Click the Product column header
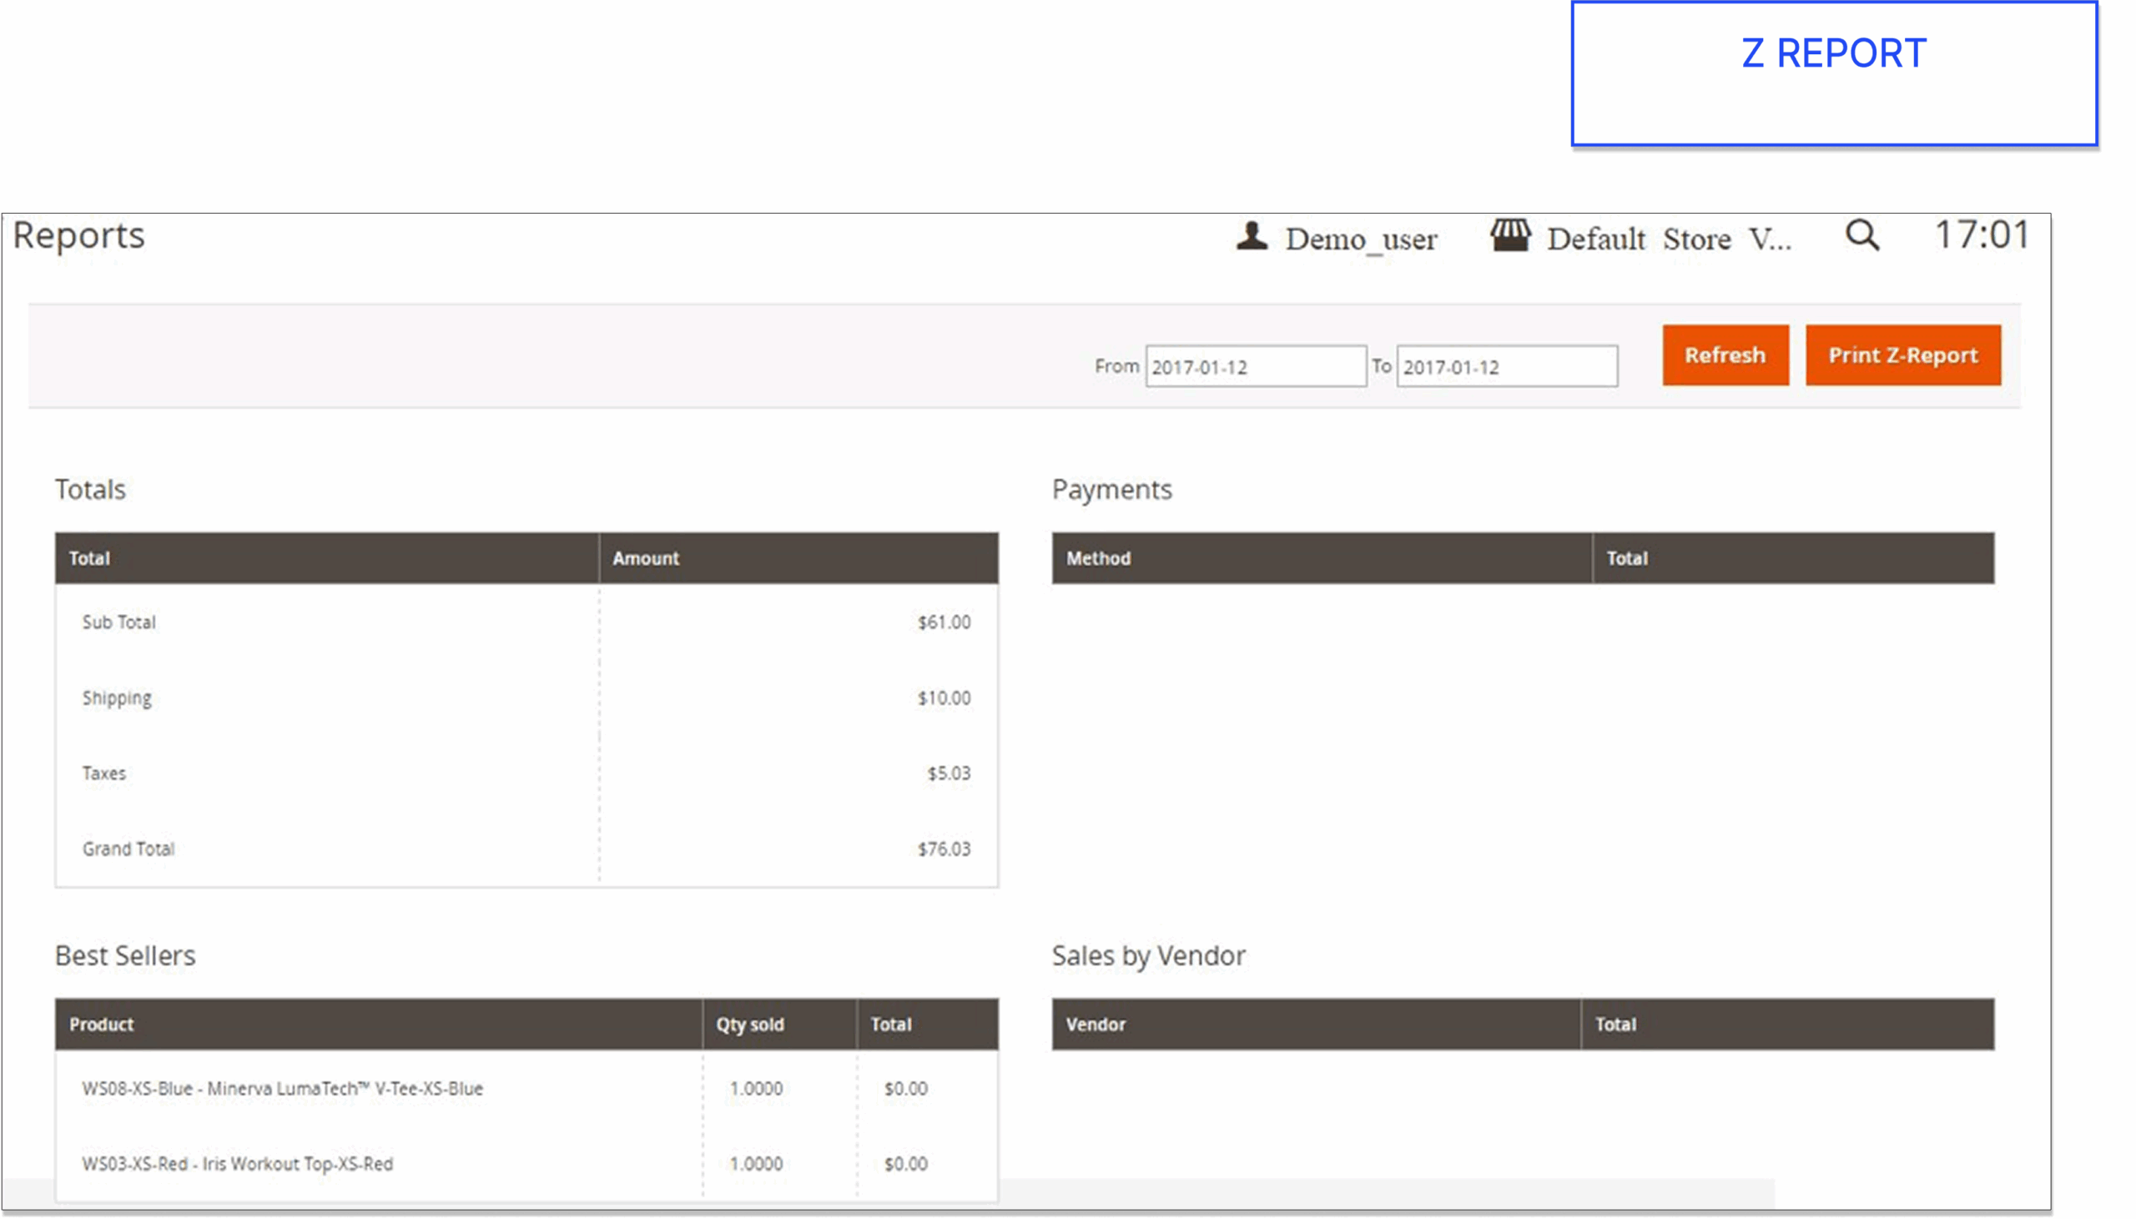Screen dimensions: 2136x1219 click(101, 1024)
